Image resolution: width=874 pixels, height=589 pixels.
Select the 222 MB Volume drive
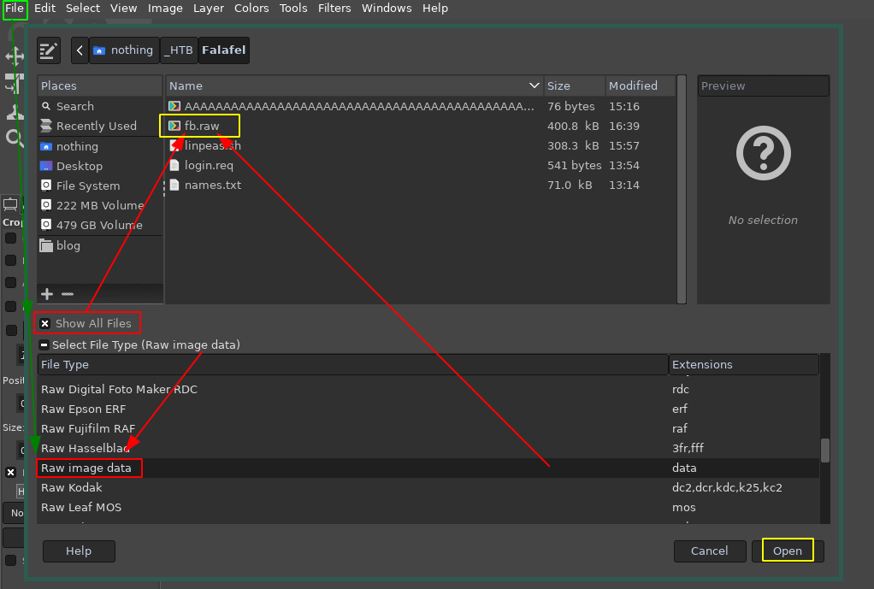coord(99,205)
